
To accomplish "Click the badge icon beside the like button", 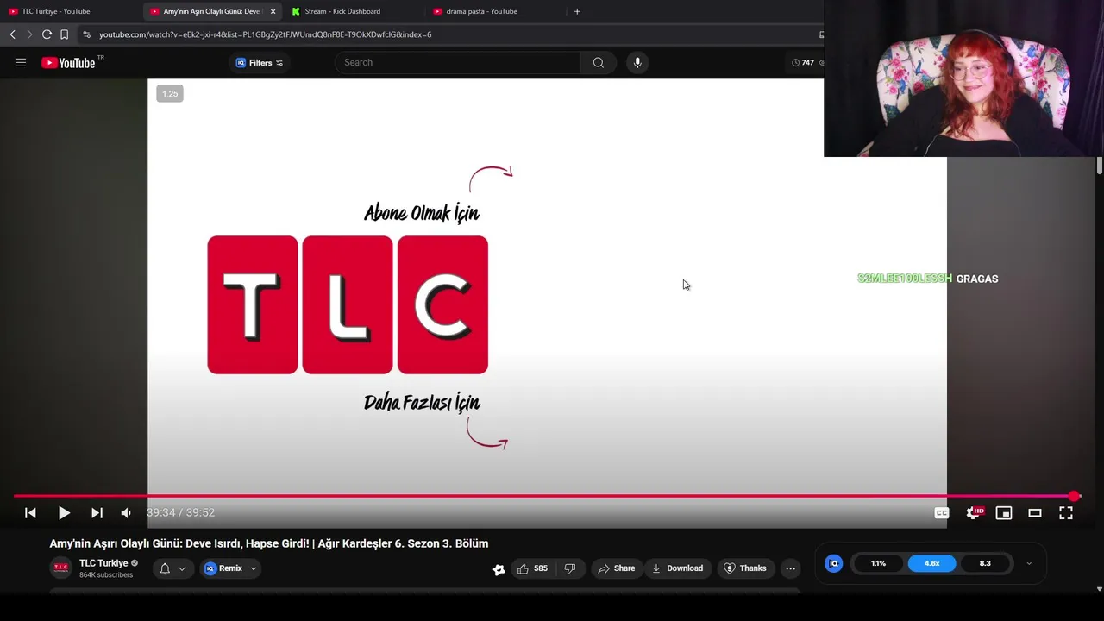I will tap(499, 569).
